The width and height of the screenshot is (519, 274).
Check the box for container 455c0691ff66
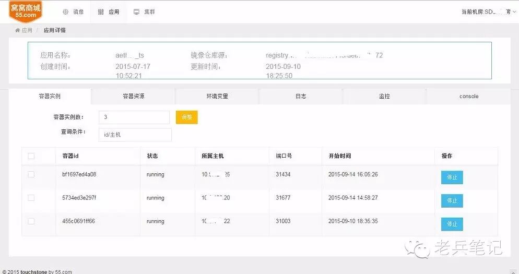pyautogui.click(x=31, y=221)
